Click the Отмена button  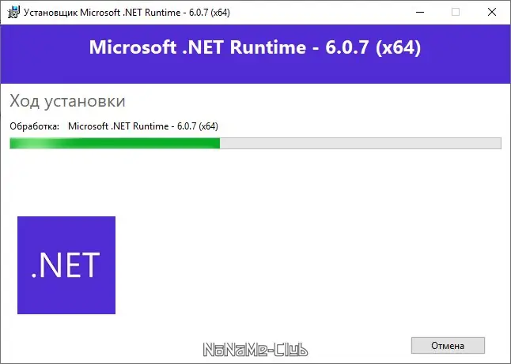[x=448, y=345]
